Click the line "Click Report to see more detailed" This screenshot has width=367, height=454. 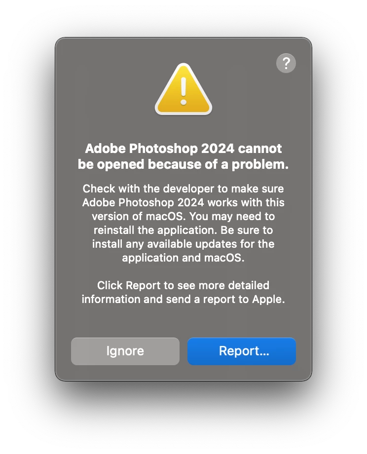[x=183, y=286]
